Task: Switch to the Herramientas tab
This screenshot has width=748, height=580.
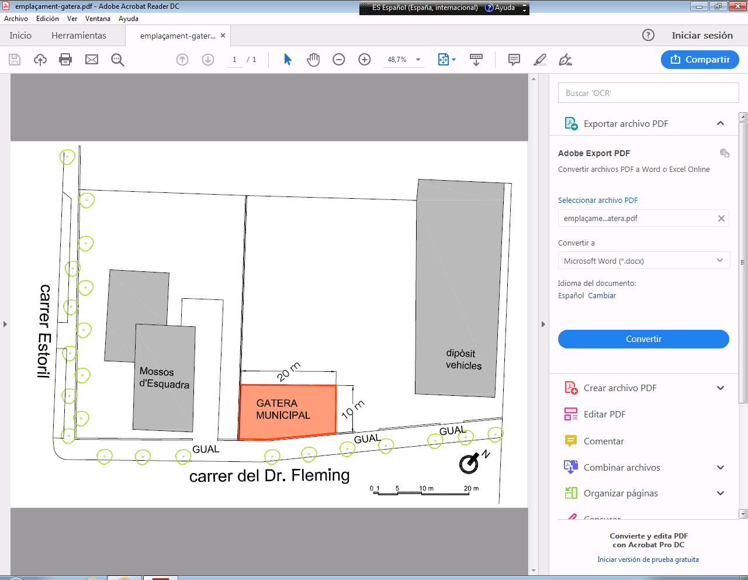Action: click(x=79, y=36)
